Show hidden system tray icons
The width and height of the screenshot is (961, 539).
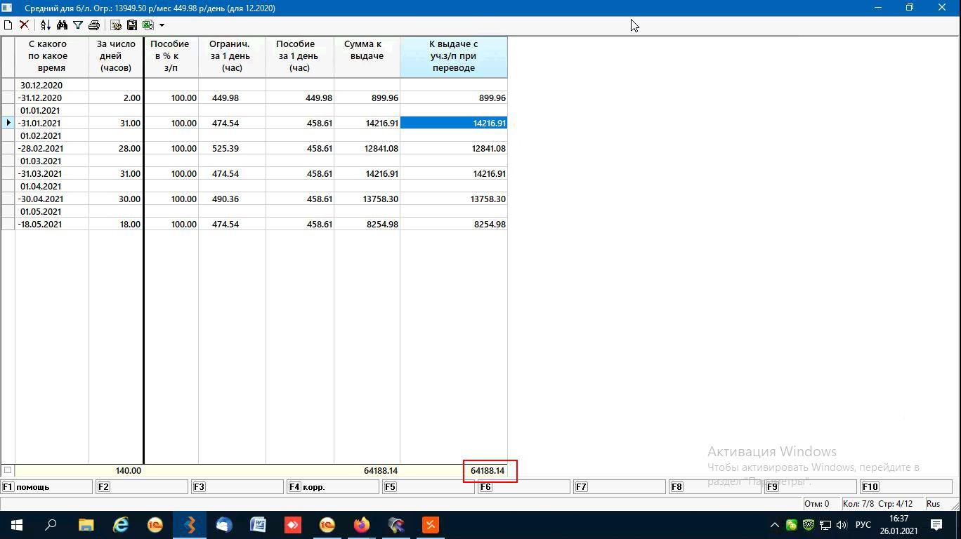(x=775, y=524)
